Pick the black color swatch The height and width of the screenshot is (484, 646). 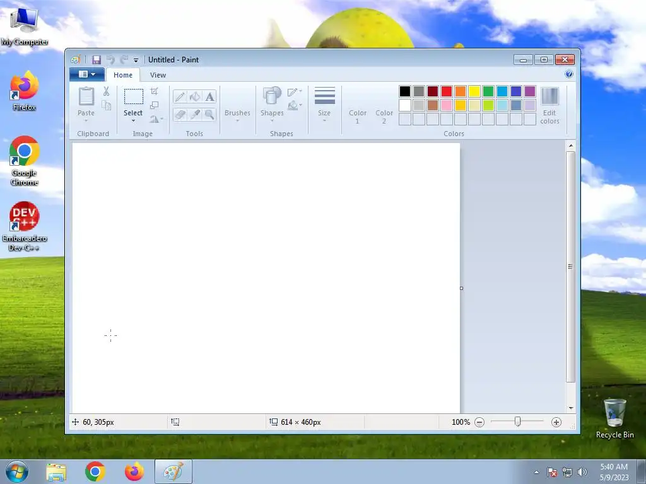tap(405, 91)
